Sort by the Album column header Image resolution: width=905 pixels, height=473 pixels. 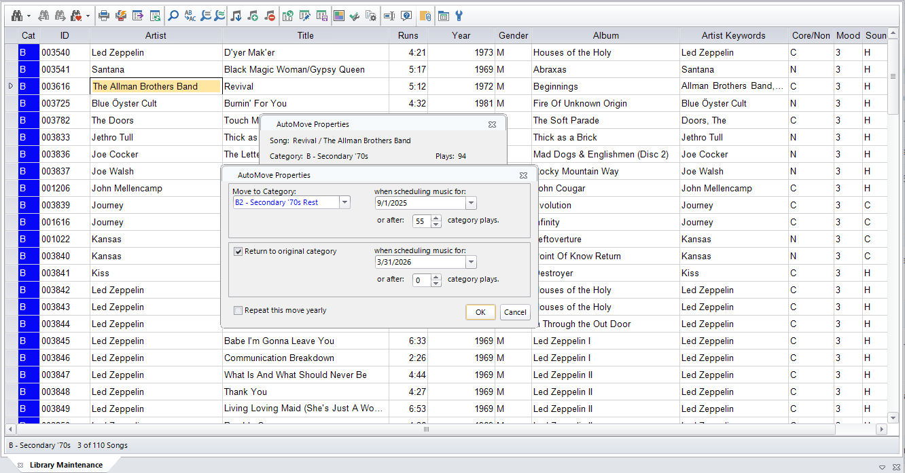(605, 35)
